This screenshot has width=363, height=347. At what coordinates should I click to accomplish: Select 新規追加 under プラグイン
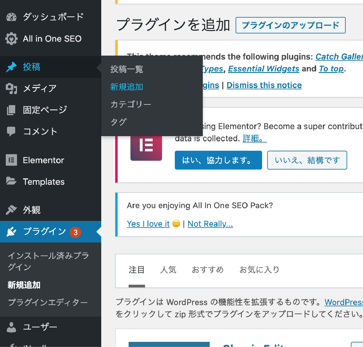[x=24, y=285]
